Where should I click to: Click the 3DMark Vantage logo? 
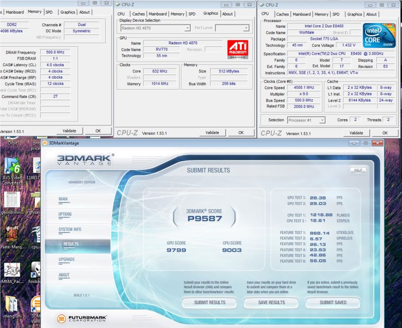click(x=85, y=160)
